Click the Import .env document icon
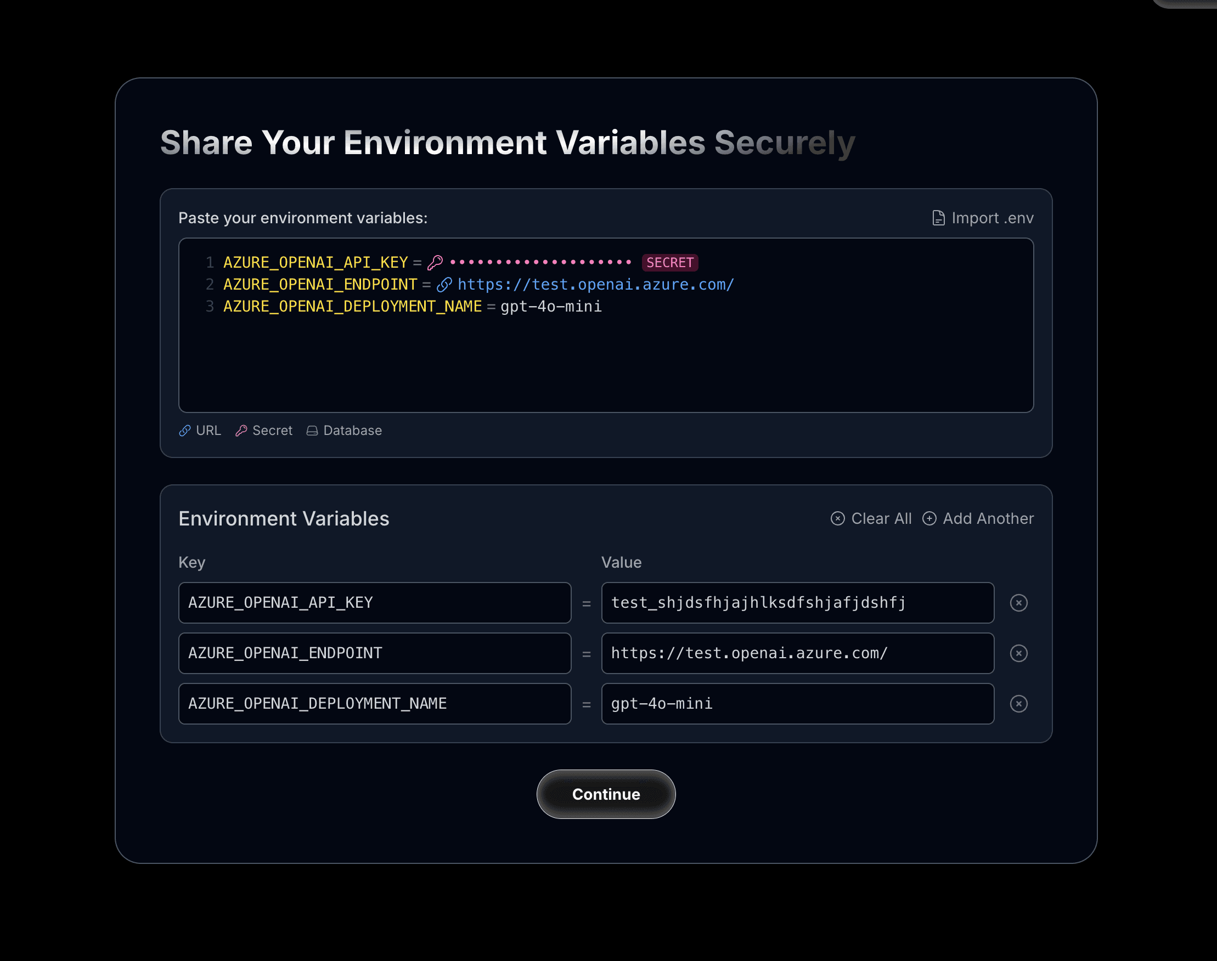Image resolution: width=1217 pixels, height=961 pixels. tap(938, 218)
